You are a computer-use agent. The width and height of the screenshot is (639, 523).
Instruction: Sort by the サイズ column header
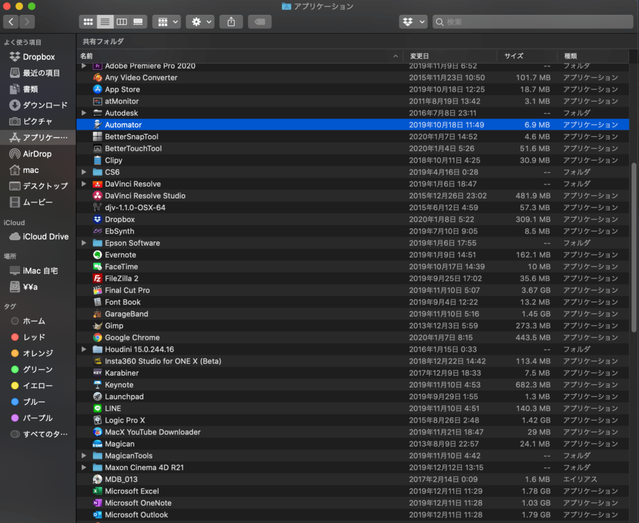click(x=527, y=56)
